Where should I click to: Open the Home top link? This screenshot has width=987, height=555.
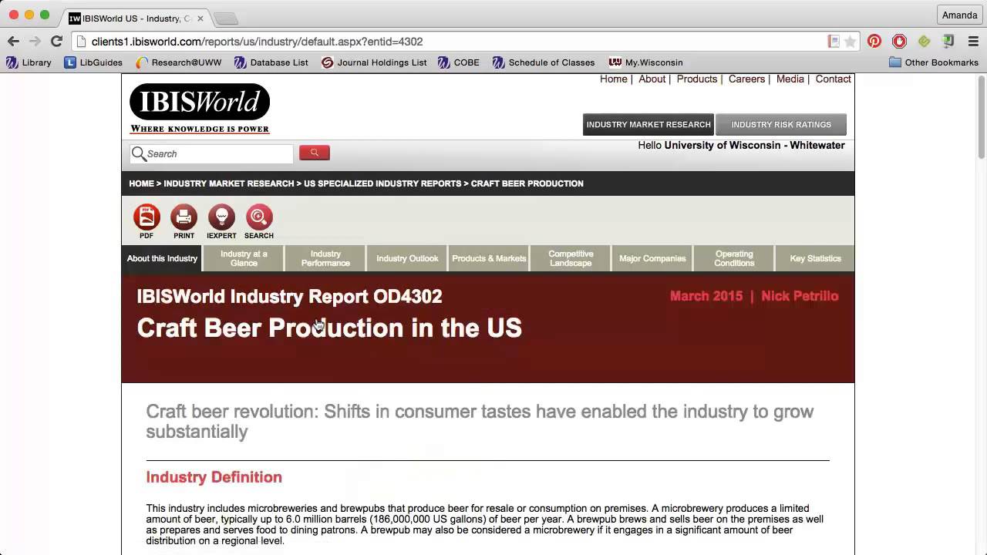(x=614, y=79)
